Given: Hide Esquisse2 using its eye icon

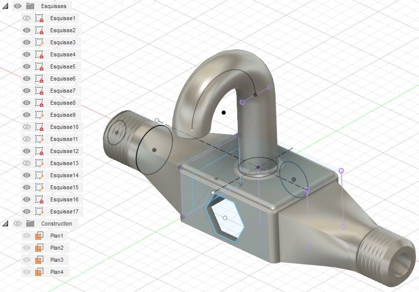Looking at the screenshot, I should [x=27, y=30].
